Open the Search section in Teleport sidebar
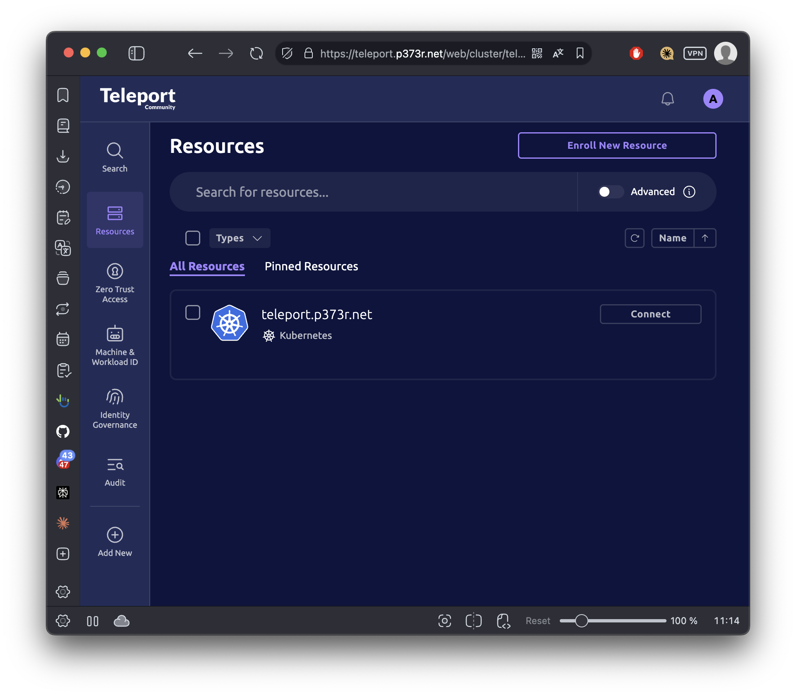The height and width of the screenshot is (696, 796). pos(115,157)
